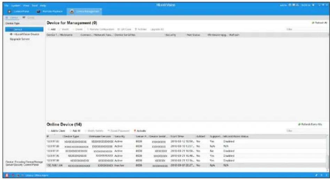This screenshot has width=330, height=179.
Task: Click the pin icon in bottom status bar
Action: pyautogui.click(x=316, y=175)
